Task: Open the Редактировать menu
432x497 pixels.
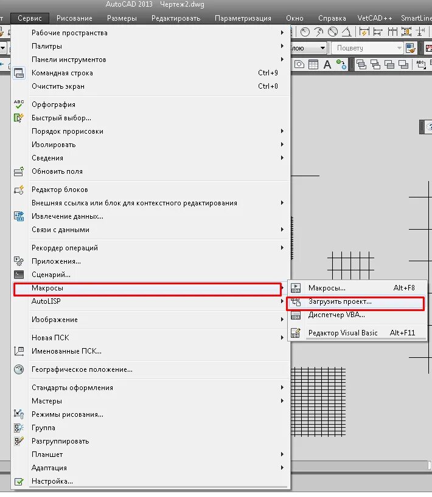Action: click(176, 18)
